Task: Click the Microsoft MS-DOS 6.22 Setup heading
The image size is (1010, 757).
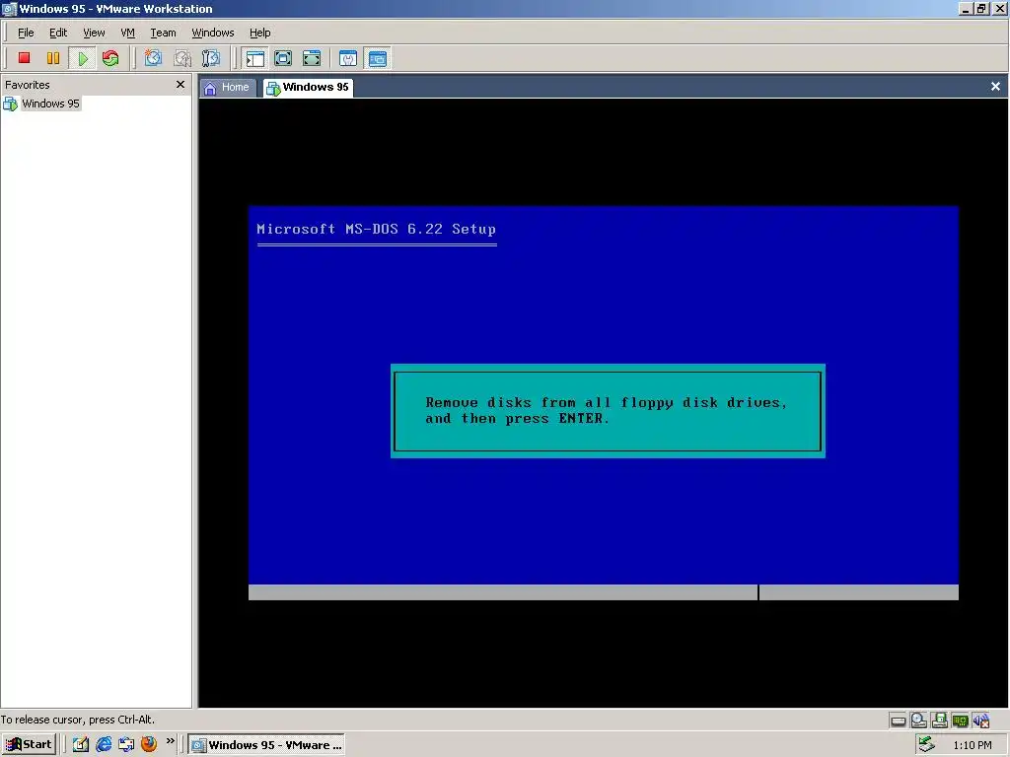Action: click(376, 229)
